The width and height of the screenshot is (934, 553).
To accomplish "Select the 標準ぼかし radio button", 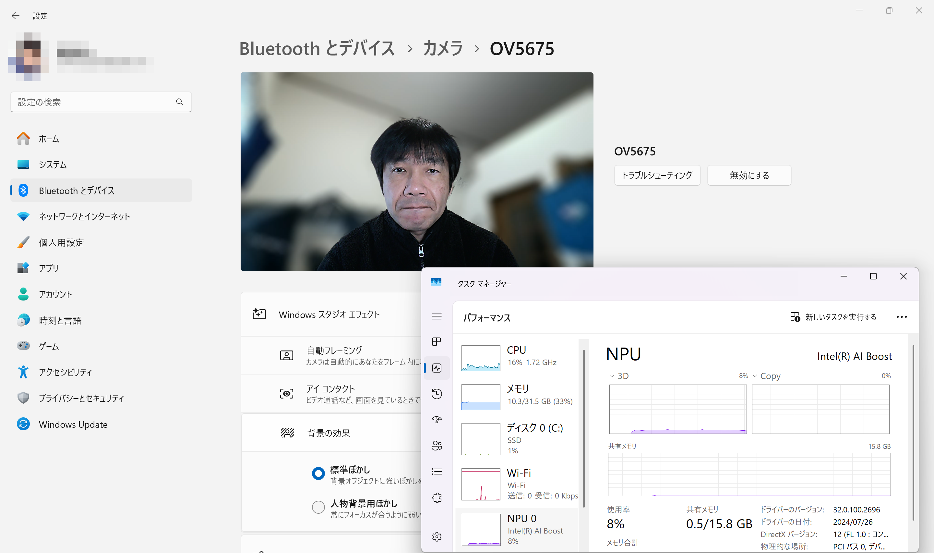I will [x=318, y=473].
